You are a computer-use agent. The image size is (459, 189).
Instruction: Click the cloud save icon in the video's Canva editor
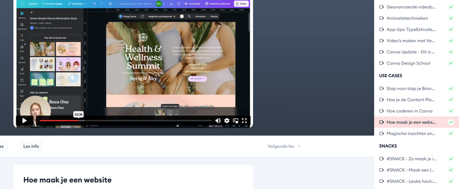click(x=110, y=4)
